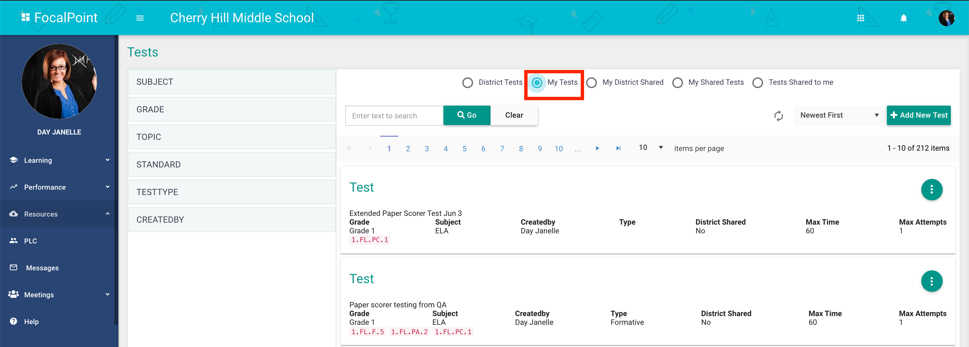
Task: Expand the Meetings menu chevron
Action: coord(108,295)
